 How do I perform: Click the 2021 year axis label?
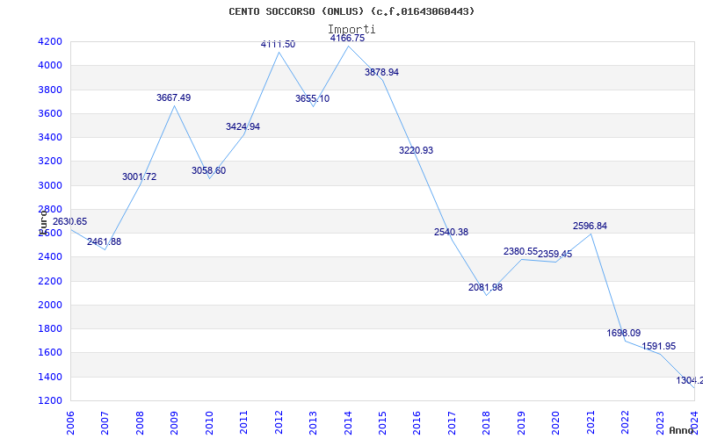tap(591, 423)
